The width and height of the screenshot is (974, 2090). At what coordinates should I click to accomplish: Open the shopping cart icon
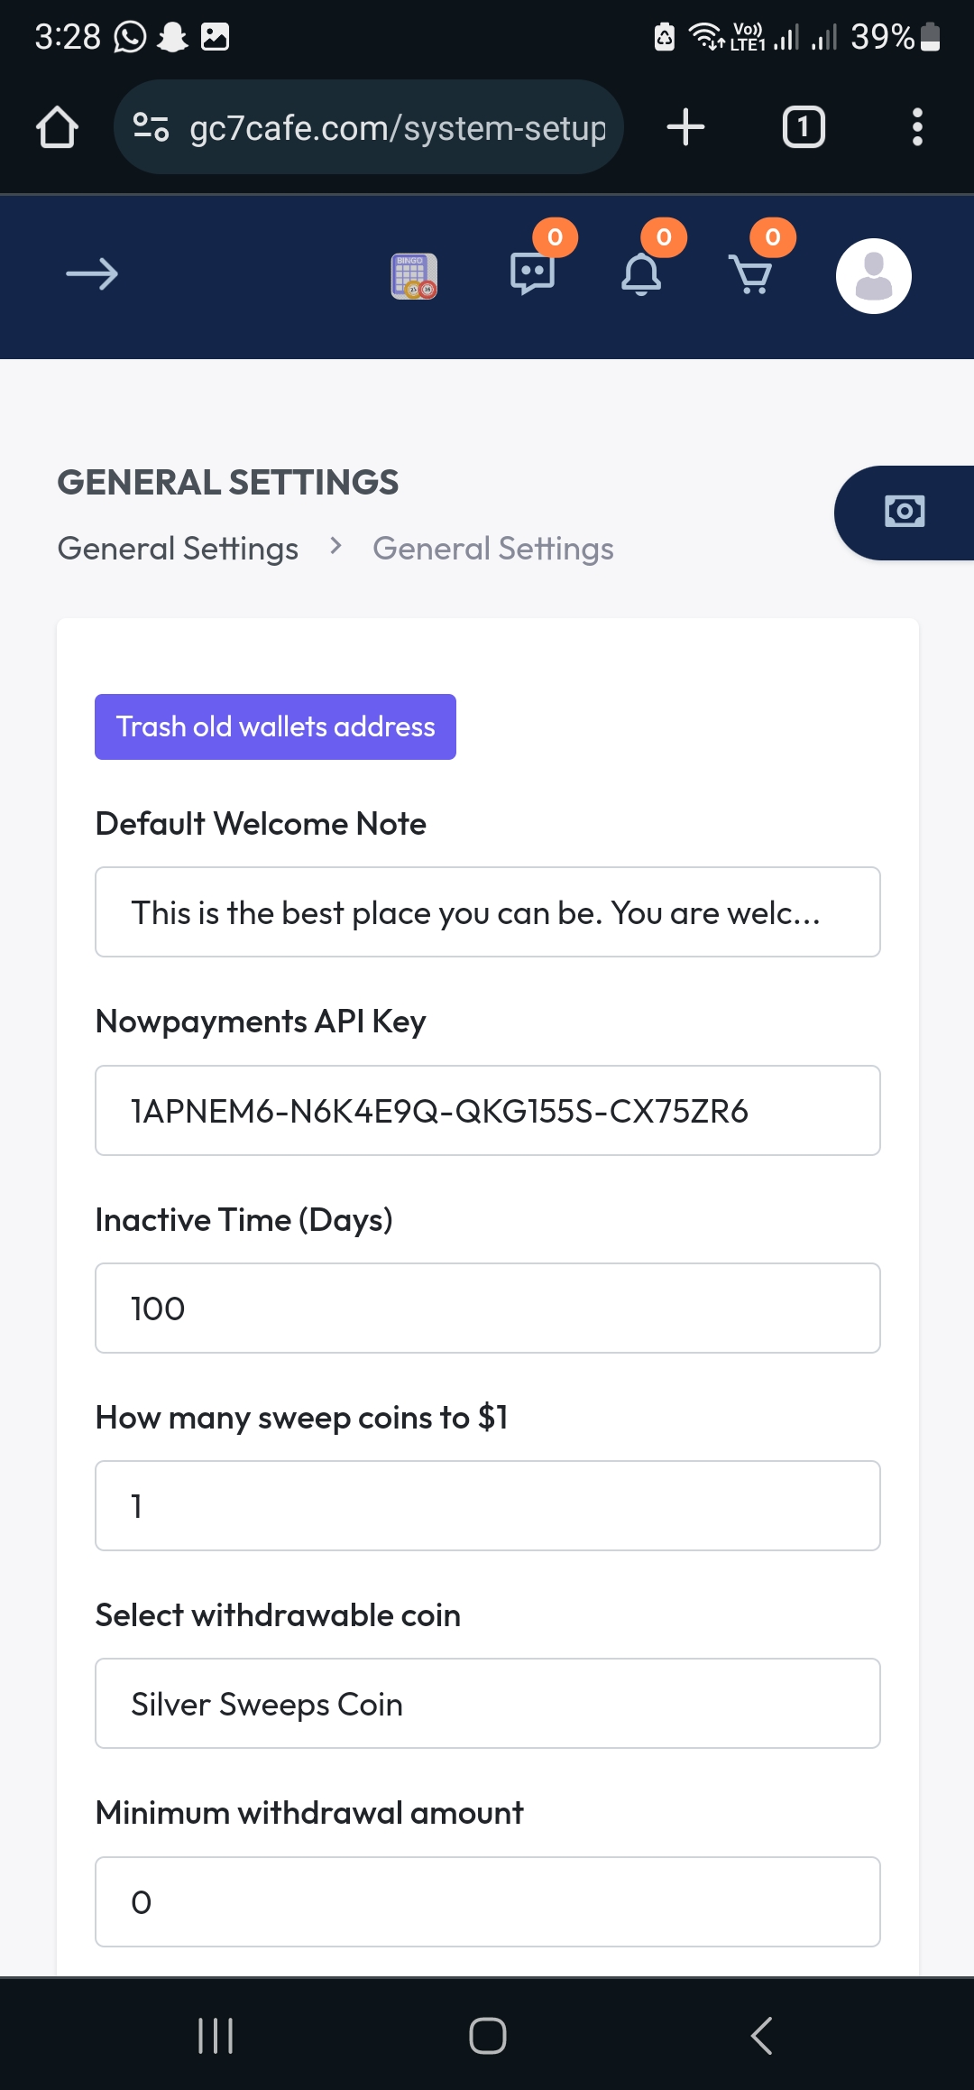[750, 275]
